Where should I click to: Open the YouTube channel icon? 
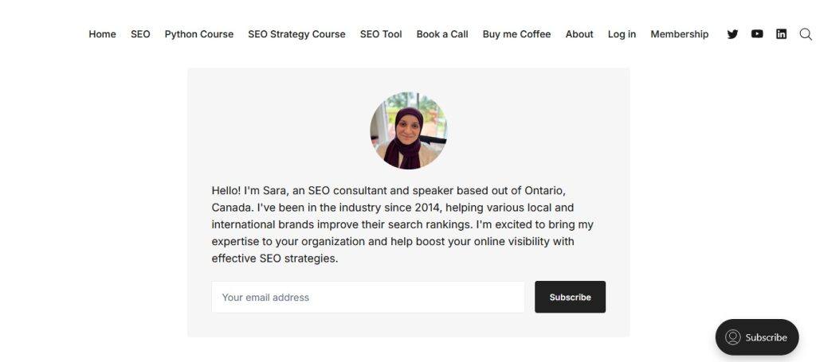(757, 34)
